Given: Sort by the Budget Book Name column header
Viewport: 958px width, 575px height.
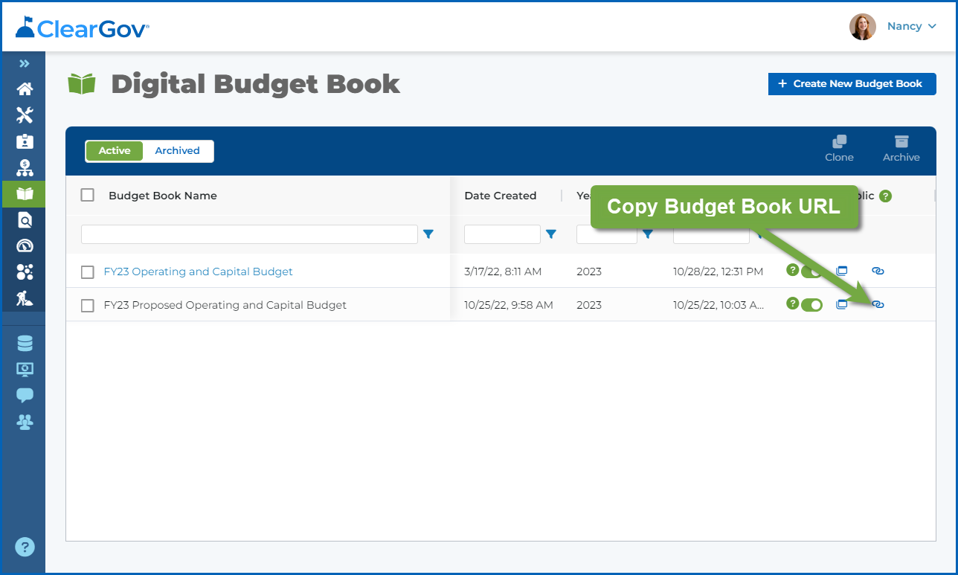Looking at the screenshot, I should click(163, 196).
